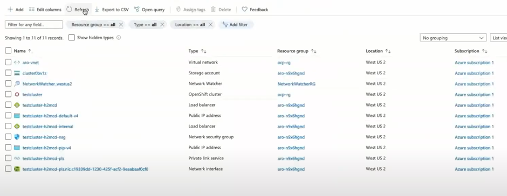Toggle Show hidden types checkbox
Screen dimensions: 507x196
(71, 38)
